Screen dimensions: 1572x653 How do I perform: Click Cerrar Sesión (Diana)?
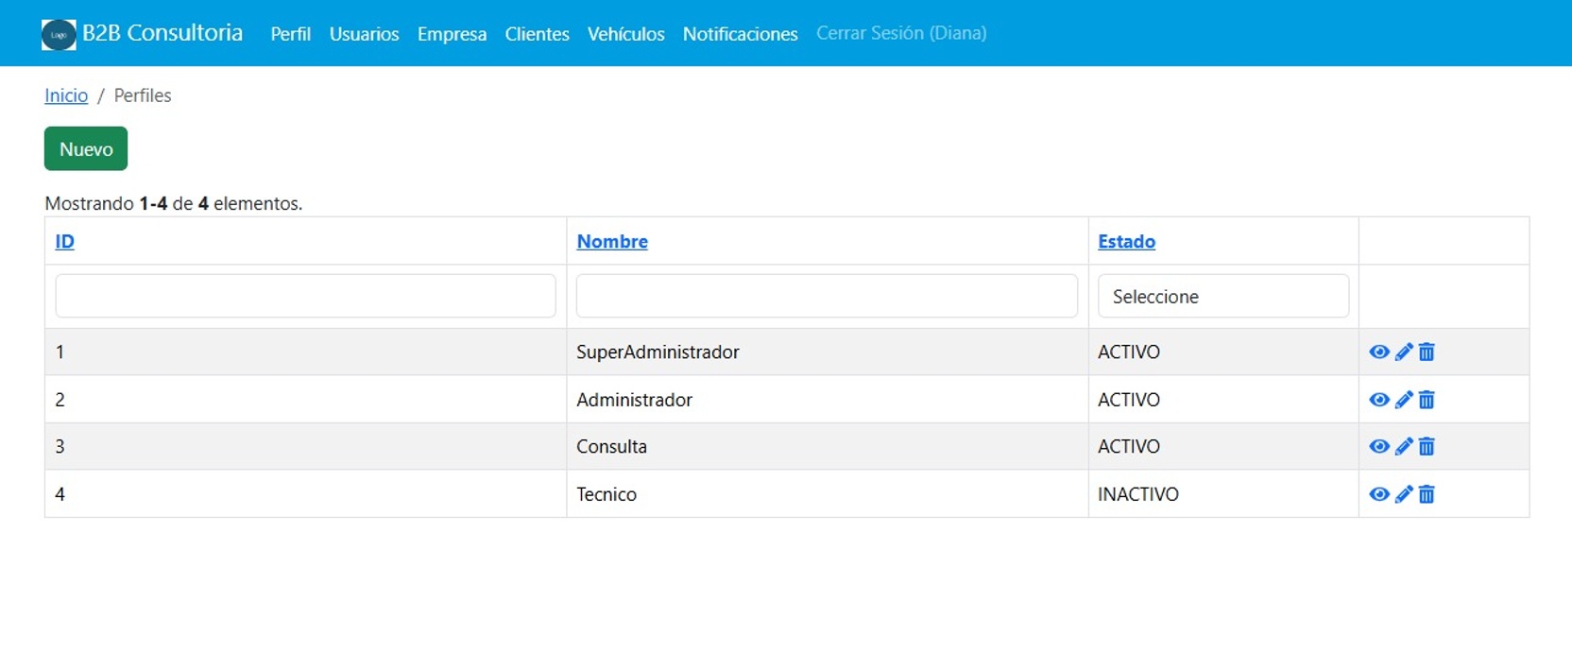(901, 33)
